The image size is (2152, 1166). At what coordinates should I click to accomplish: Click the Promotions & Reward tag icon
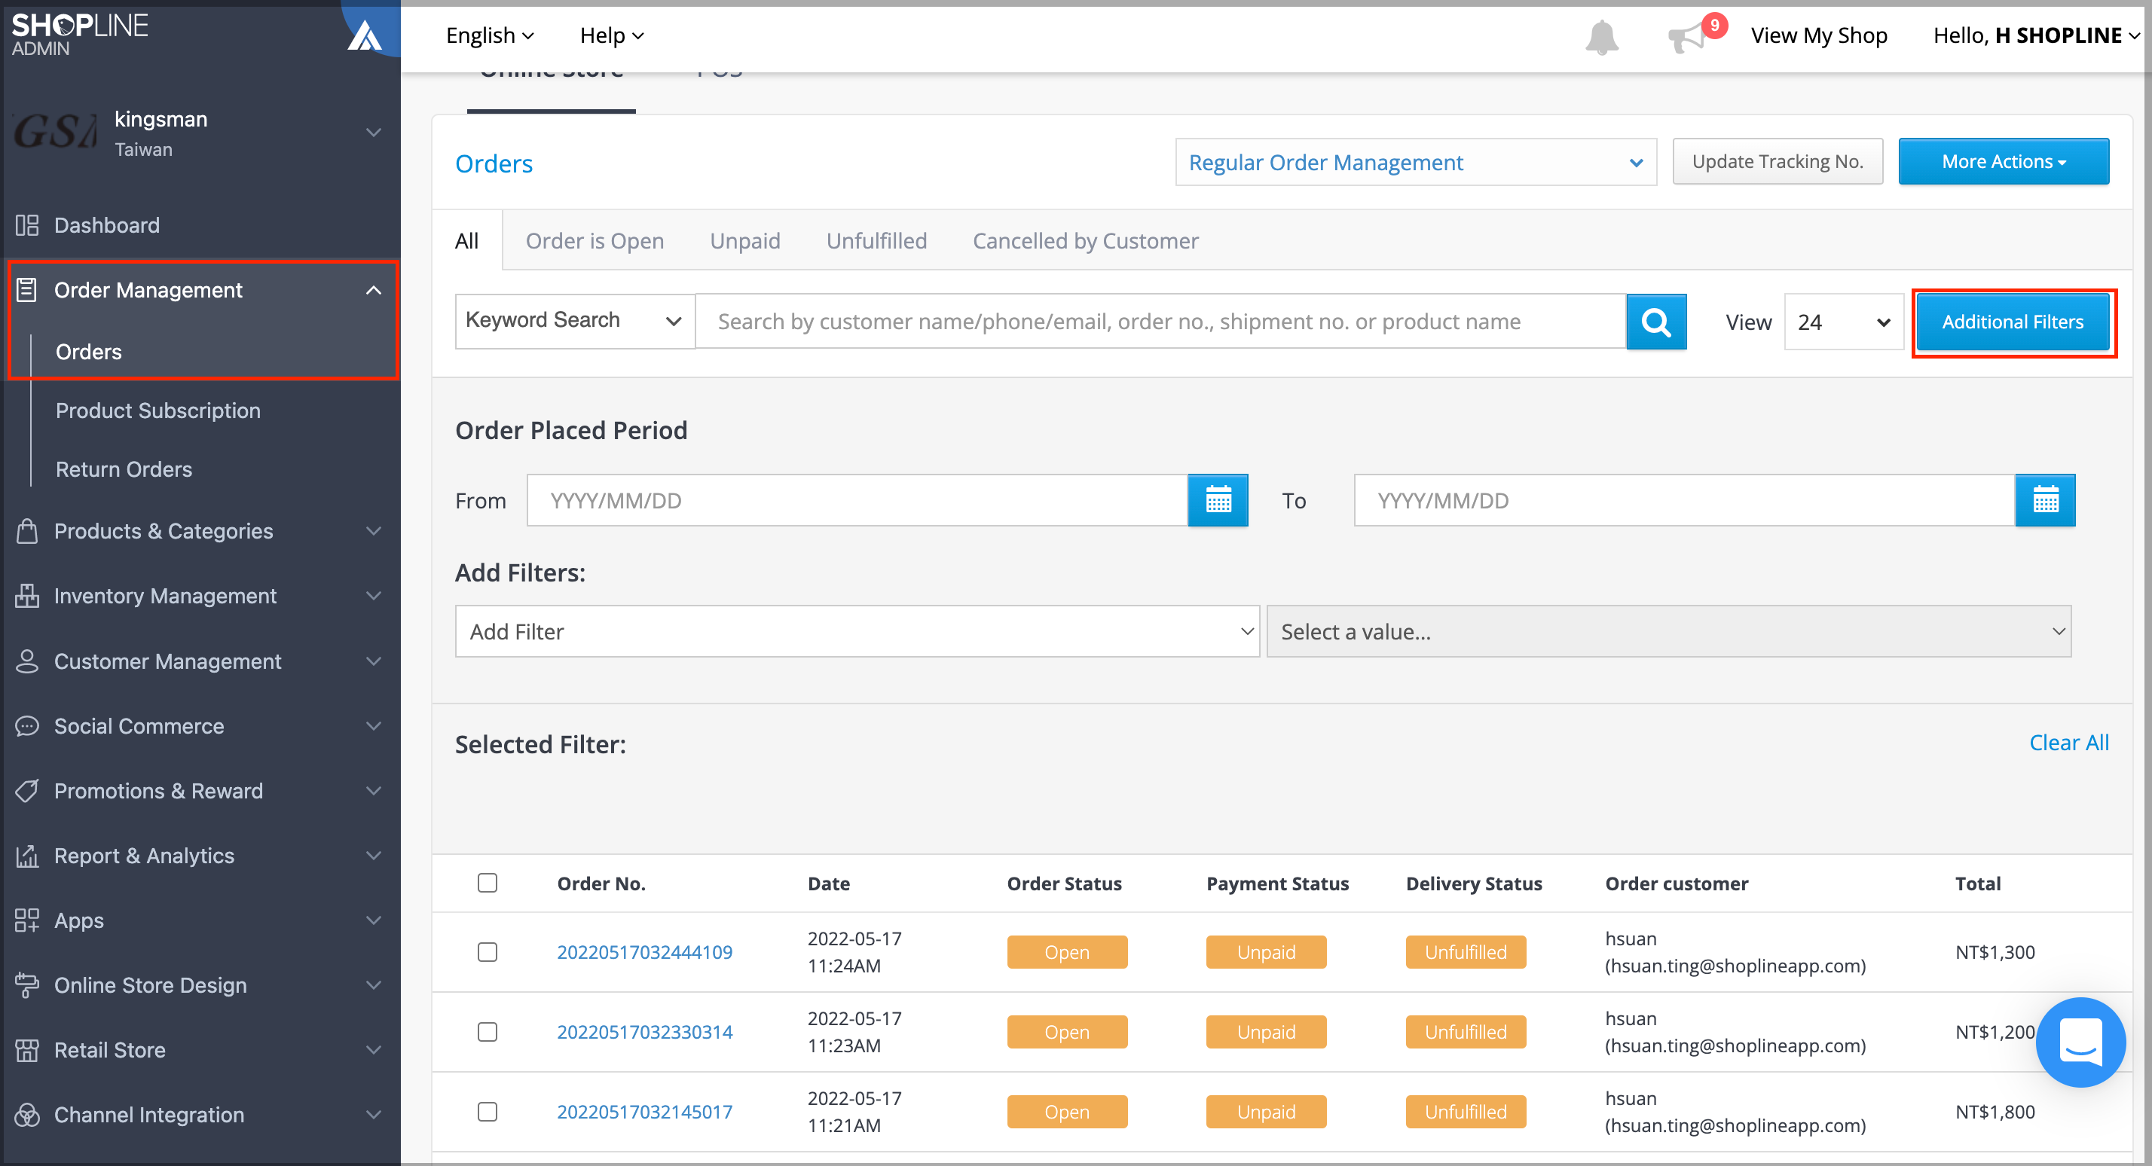click(x=26, y=790)
